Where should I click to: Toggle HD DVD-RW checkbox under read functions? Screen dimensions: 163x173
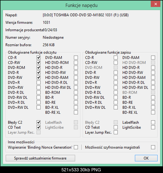[x=76, y=73]
